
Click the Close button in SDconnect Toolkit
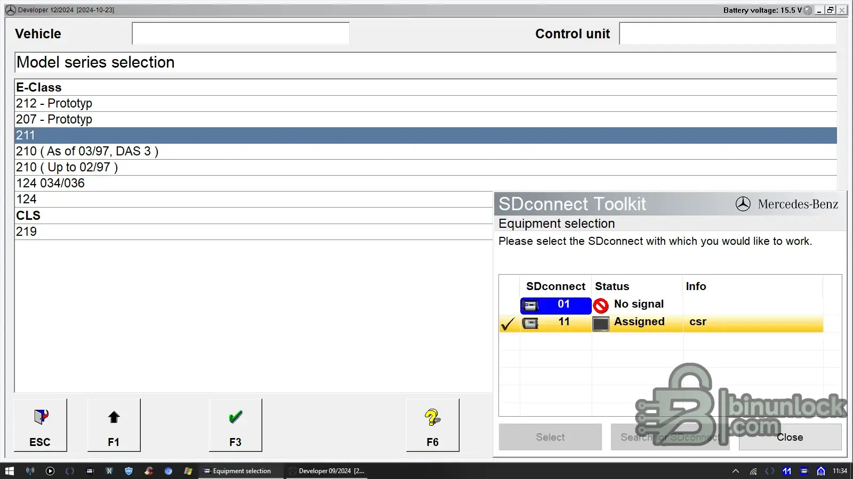[790, 437]
